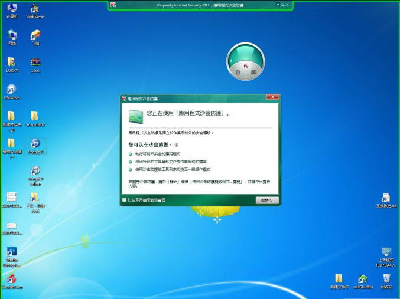Select the LUCKY folder icon
Image resolution: width=400 pixels, height=299 pixels.
pyautogui.click(x=12, y=65)
